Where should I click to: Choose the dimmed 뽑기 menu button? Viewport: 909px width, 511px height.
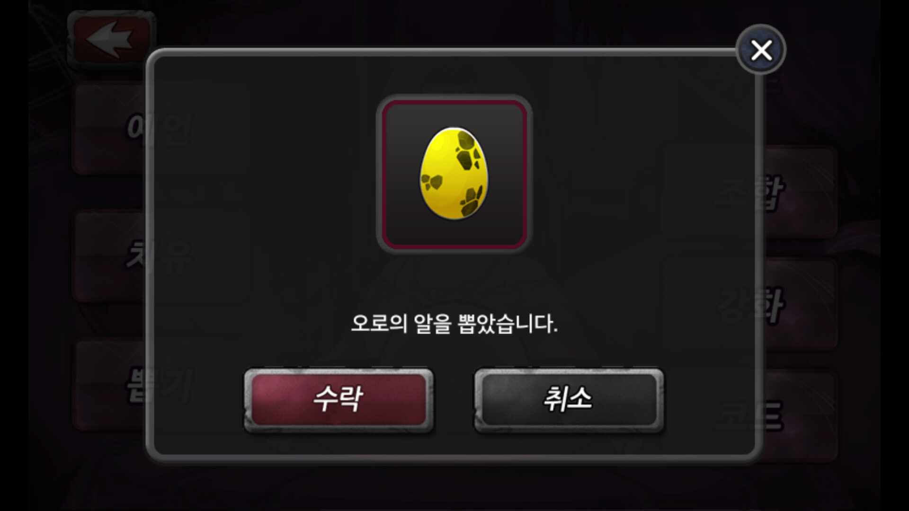click(110, 384)
